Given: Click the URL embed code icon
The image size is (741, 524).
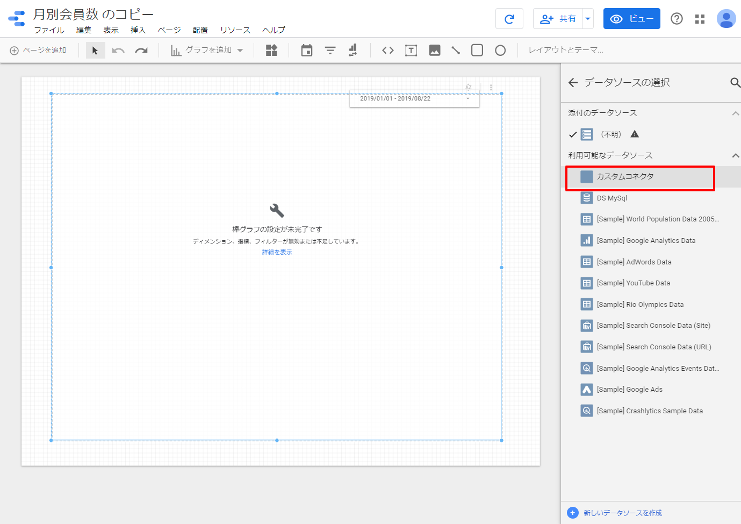Looking at the screenshot, I should click(x=388, y=51).
